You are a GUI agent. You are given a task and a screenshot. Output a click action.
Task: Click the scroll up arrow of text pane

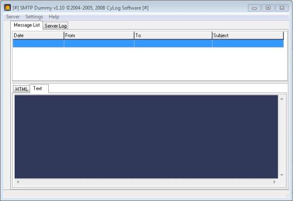click(x=282, y=99)
